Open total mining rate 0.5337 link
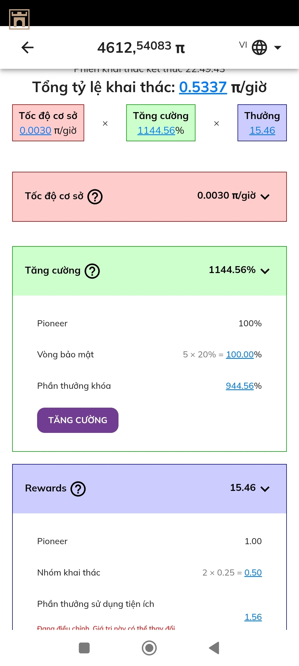 (x=203, y=87)
